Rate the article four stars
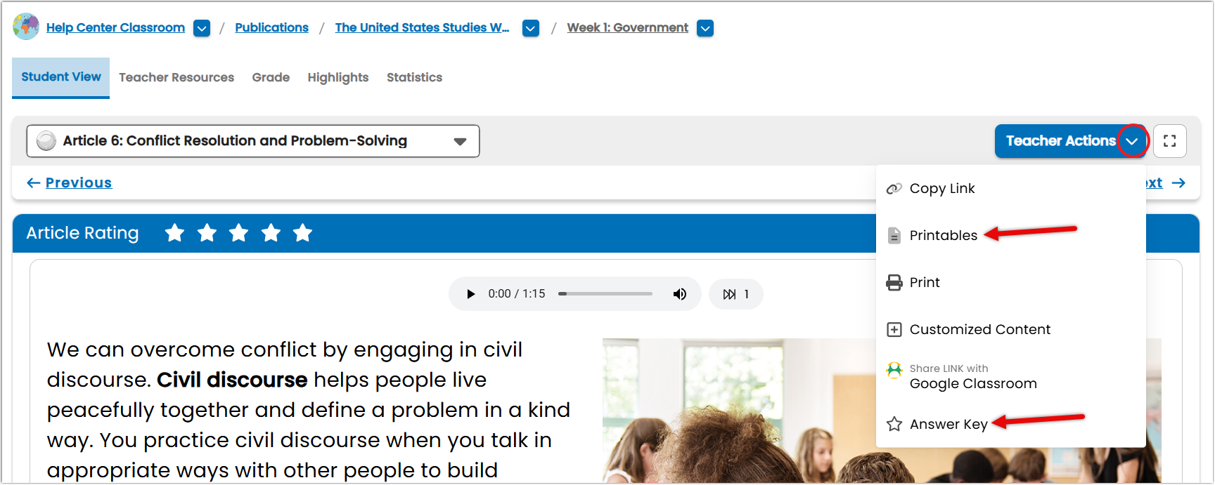 pos(271,233)
